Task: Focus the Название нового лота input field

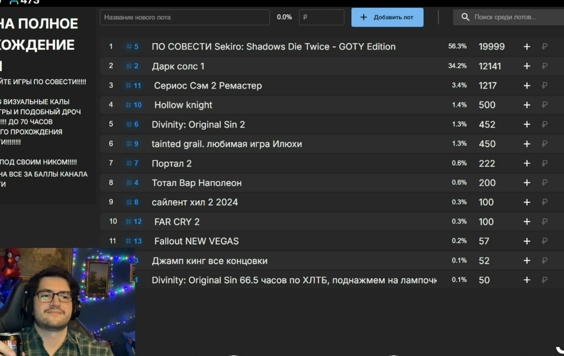Action: tap(185, 17)
